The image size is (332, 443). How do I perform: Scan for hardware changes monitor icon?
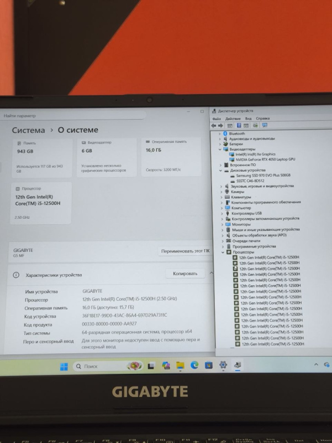[x=265, y=125]
